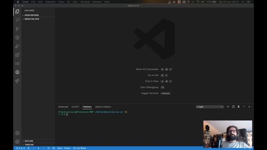
Task: Open the Edit menu
Action: (x=40, y=2)
